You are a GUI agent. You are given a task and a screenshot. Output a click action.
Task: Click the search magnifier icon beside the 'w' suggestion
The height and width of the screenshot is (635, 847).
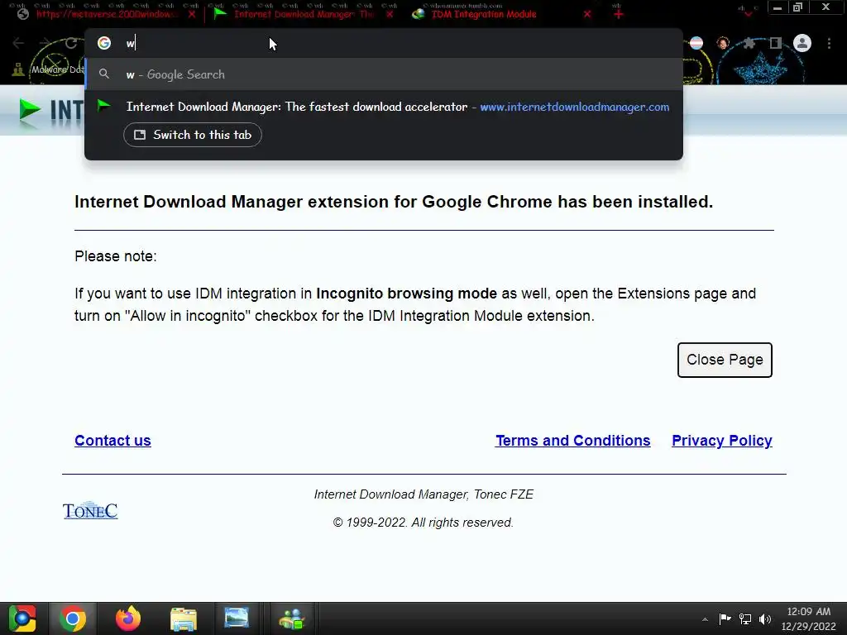pos(104,74)
